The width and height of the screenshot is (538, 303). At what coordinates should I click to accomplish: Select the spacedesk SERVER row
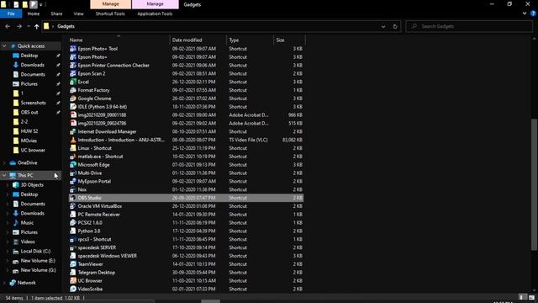[186, 247]
